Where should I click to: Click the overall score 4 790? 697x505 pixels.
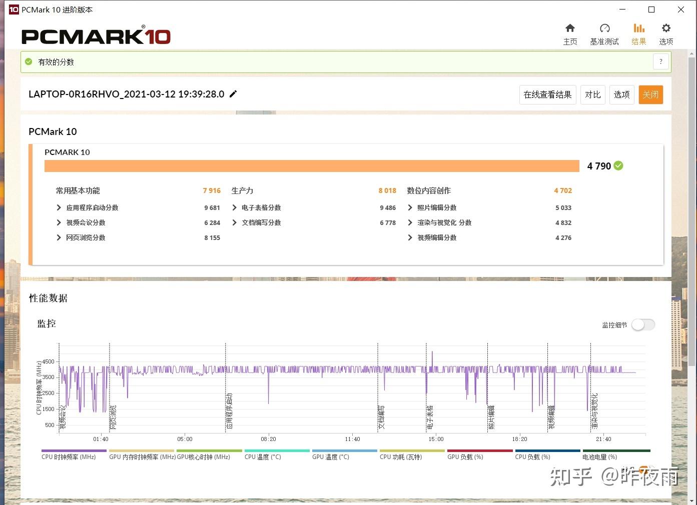[x=599, y=166]
